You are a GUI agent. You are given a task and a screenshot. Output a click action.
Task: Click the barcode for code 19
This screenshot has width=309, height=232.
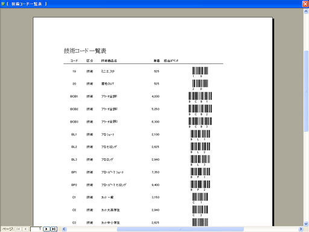pyautogui.click(x=200, y=72)
